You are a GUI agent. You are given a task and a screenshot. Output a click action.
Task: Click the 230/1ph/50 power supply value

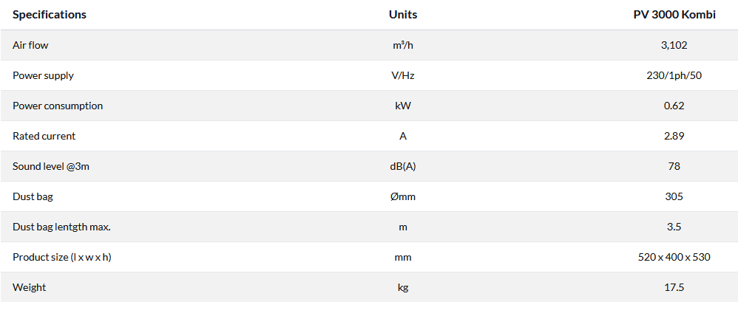click(674, 75)
